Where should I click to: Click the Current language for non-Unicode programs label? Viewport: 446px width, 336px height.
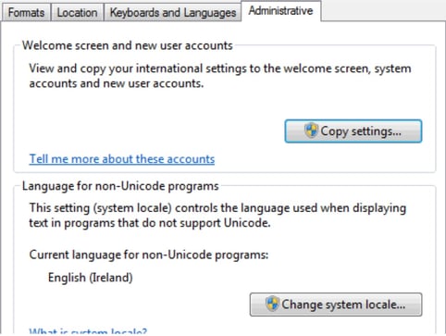click(149, 255)
